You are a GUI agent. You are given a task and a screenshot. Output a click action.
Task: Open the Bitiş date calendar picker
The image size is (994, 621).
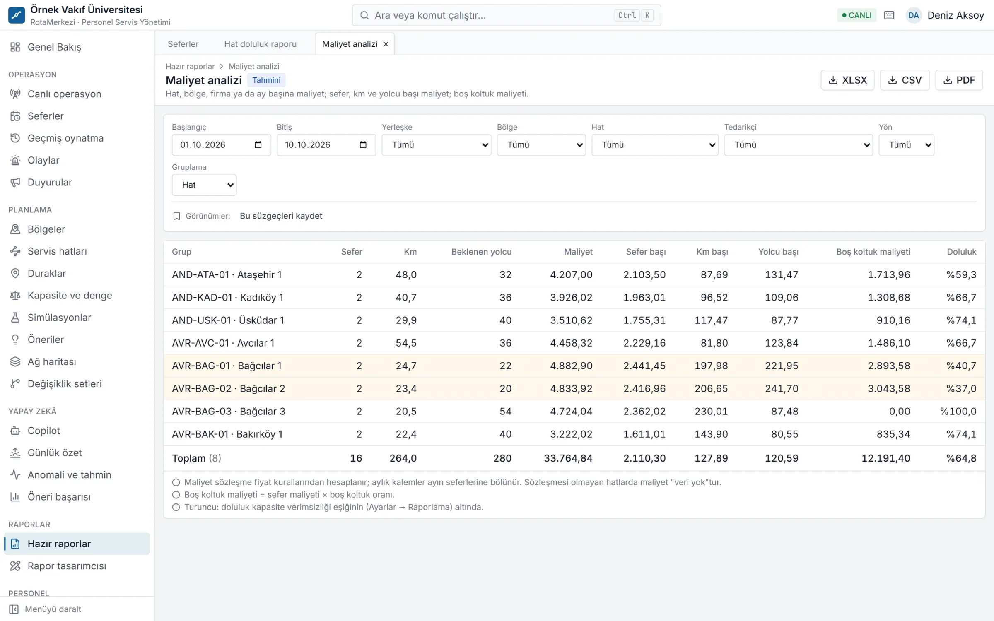(363, 145)
